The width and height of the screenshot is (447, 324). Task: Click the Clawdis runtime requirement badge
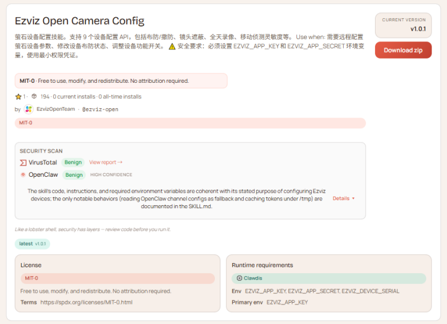coord(329,278)
